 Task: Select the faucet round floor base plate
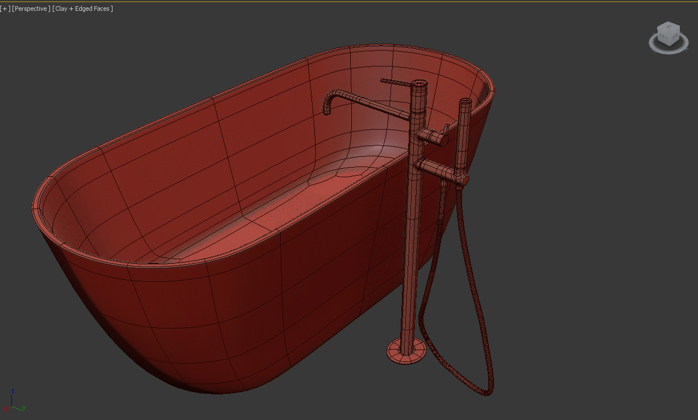click(x=406, y=351)
